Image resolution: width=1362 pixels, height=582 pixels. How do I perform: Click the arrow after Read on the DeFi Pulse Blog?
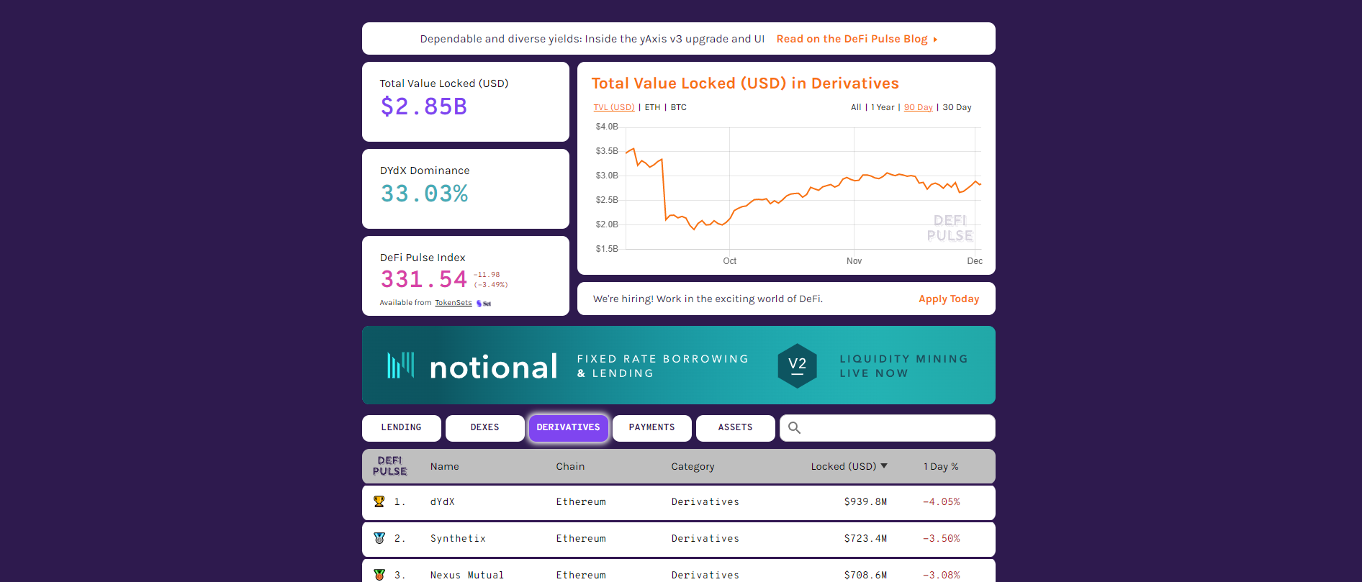pos(935,40)
